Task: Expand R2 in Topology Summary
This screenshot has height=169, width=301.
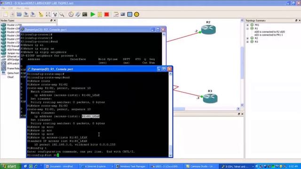Action: tap(248, 38)
